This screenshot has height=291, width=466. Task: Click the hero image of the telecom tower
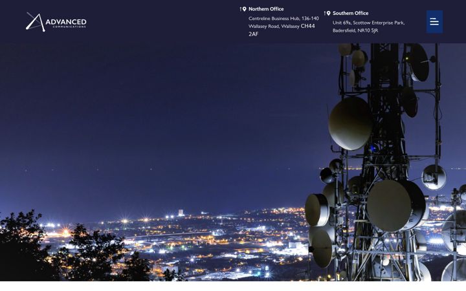[x=233, y=162]
